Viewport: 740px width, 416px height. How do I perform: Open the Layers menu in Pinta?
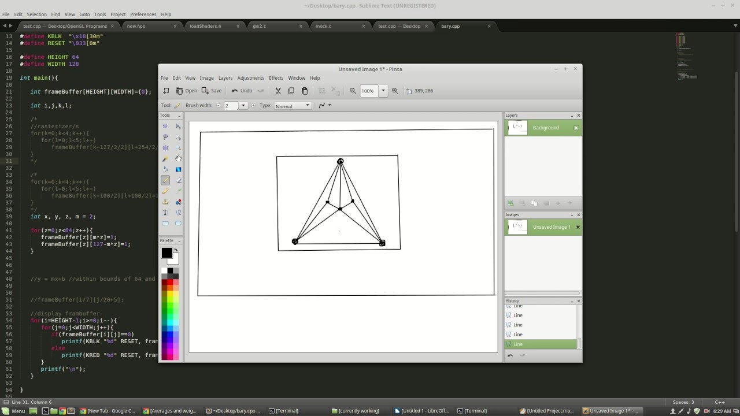click(x=225, y=78)
